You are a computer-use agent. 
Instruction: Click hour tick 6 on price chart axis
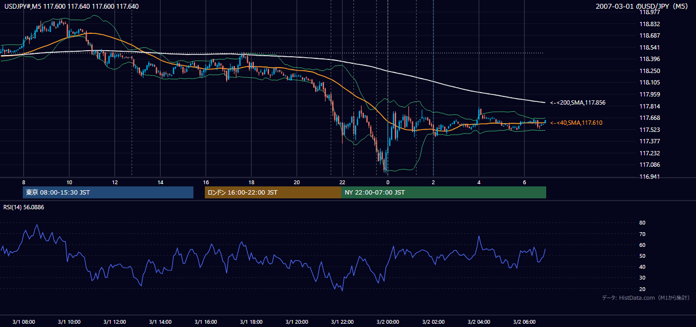click(x=524, y=182)
